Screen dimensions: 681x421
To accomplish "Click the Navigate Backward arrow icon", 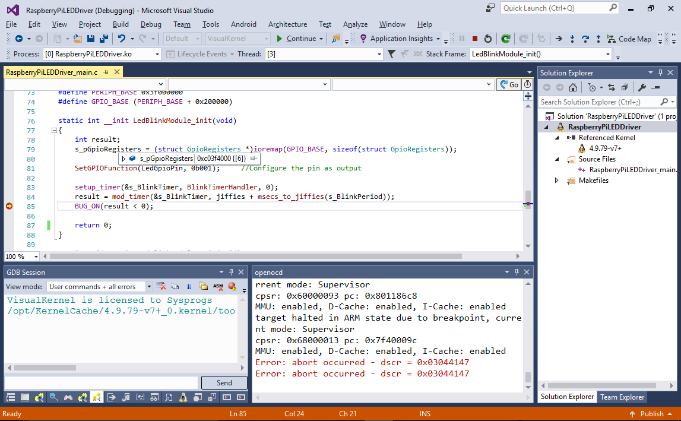I will tap(18, 39).
